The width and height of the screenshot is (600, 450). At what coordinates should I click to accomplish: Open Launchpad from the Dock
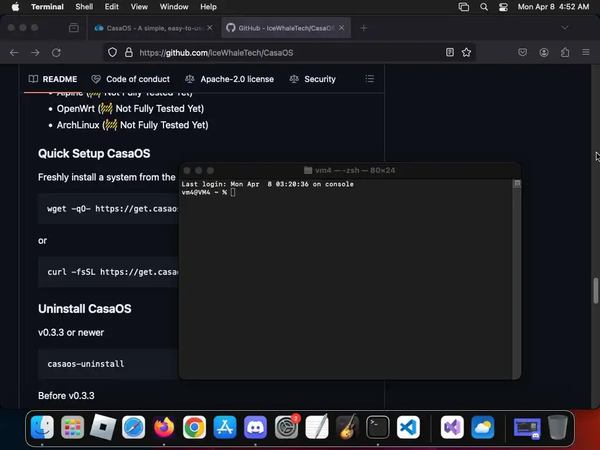coord(73,427)
